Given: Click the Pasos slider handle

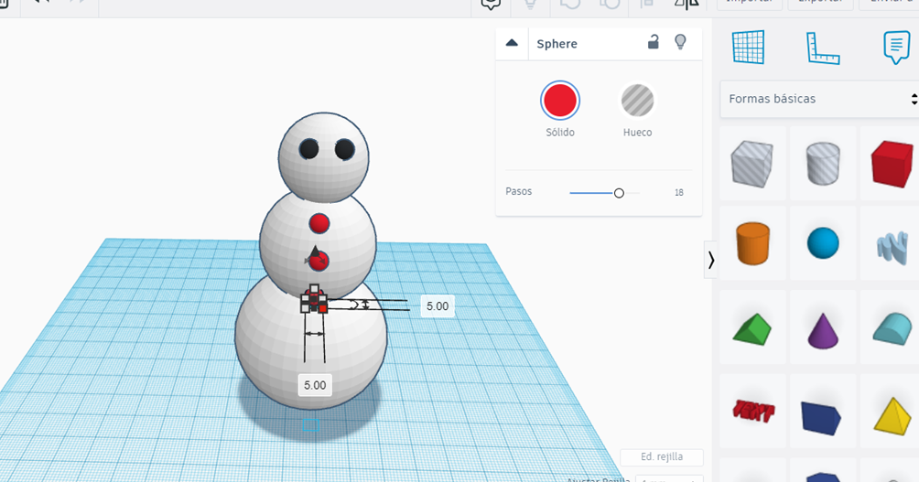Looking at the screenshot, I should point(619,193).
